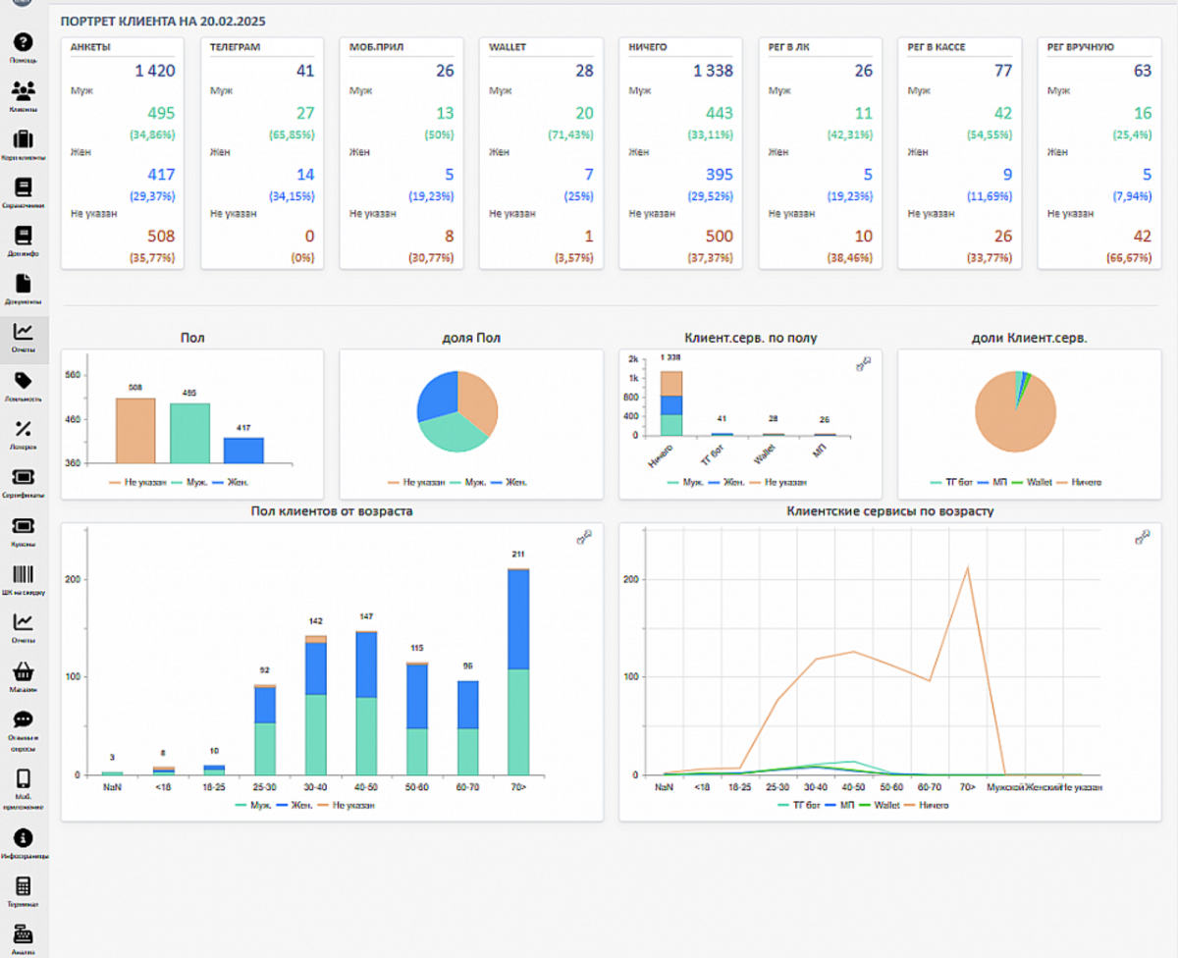1178x958 pixels.
Task: Open the Помощь help icon in sidebar
Action: click(24, 43)
